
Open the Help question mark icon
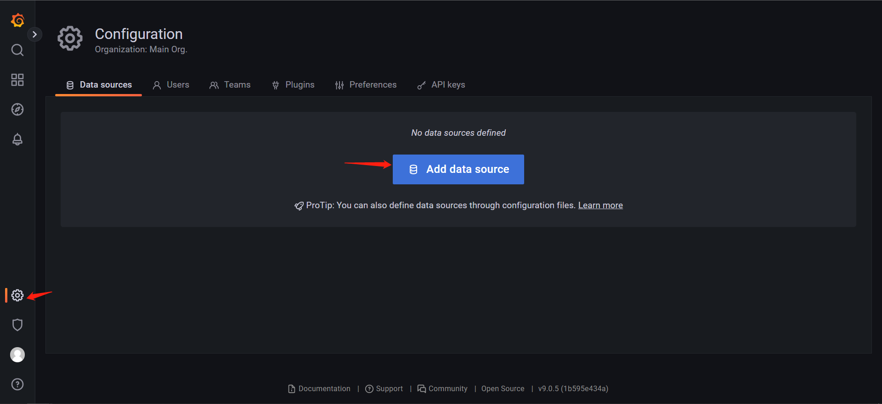pyautogui.click(x=17, y=384)
